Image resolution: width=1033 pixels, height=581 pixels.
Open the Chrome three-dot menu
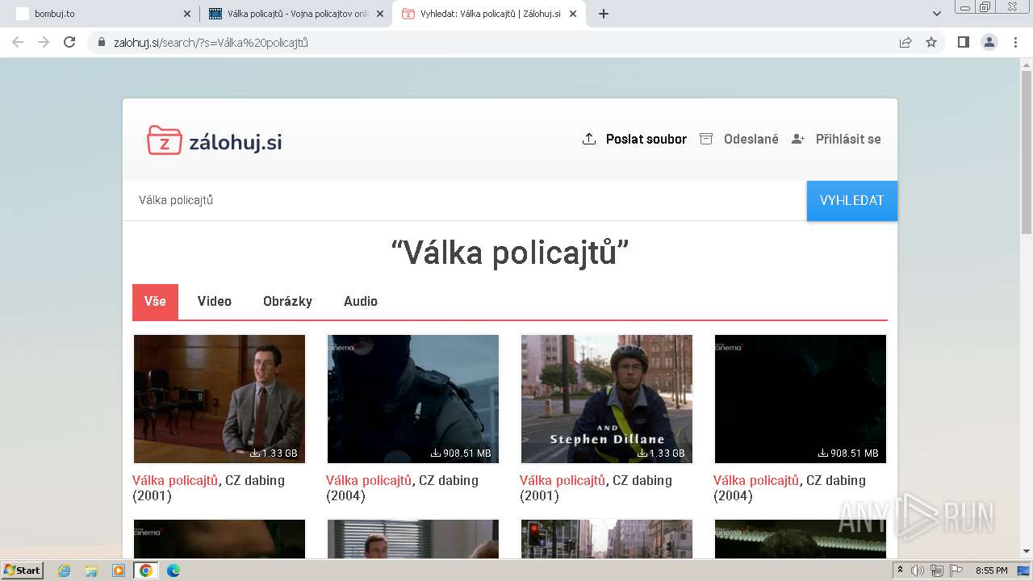[x=1015, y=42]
